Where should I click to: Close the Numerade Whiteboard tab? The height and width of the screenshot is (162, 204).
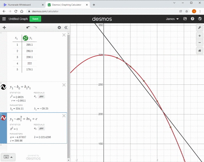[x=42, y=5]
